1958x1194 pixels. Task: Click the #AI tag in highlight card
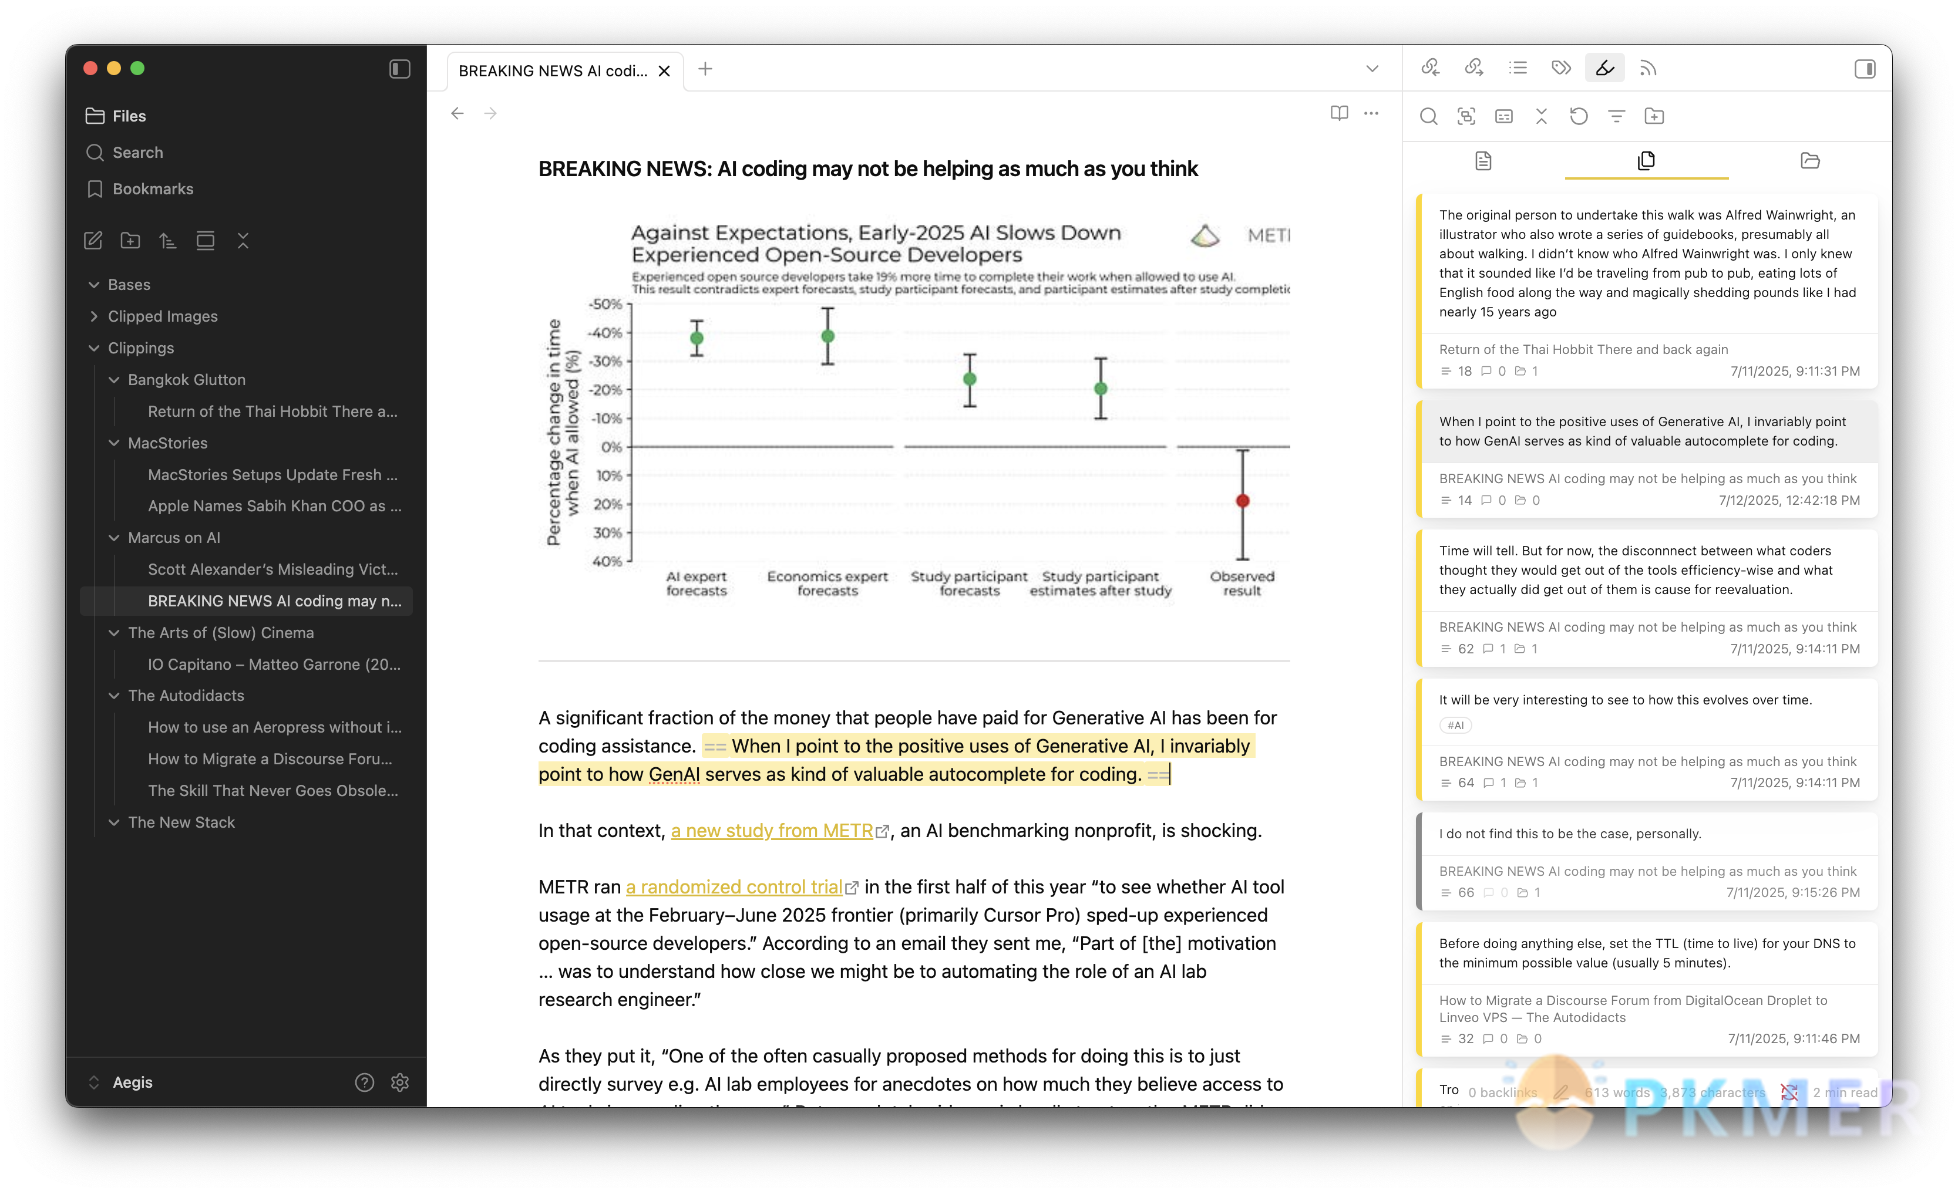(1455, 726)
